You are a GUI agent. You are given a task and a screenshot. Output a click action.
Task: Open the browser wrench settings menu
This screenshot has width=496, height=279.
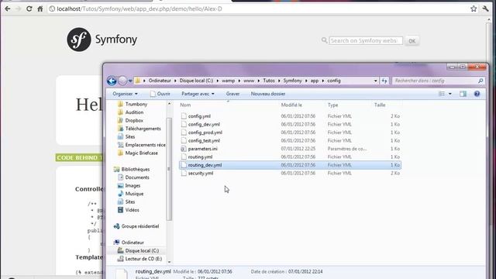point(486,9)
